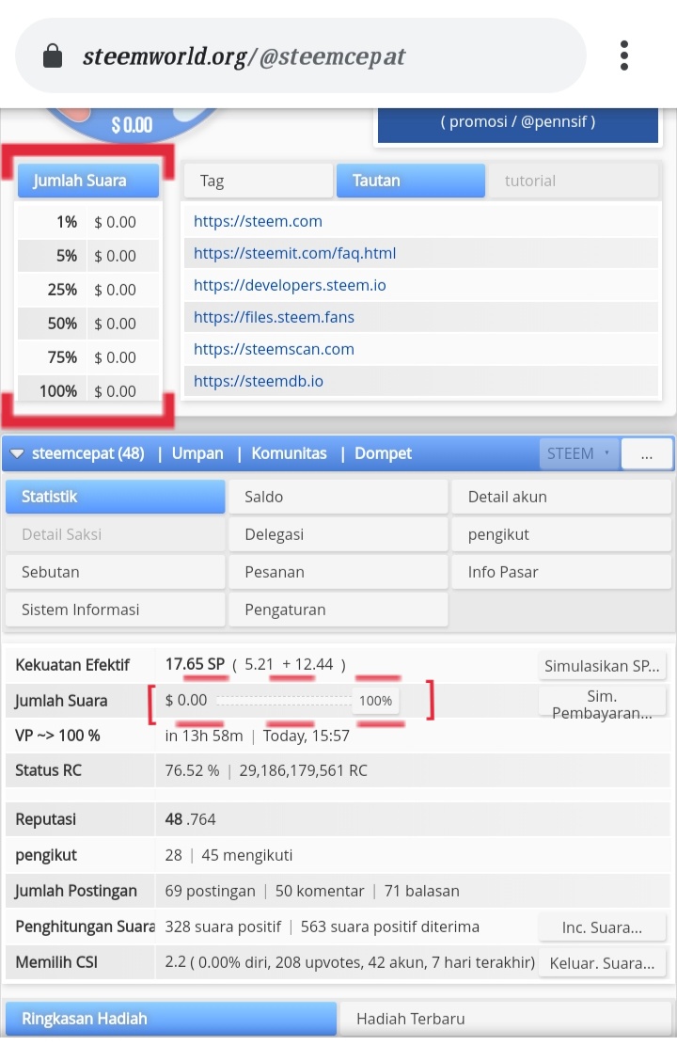The height and width of the screenshot is (1046, 677).
Task: Select the Pengaturan tab
Action: coord(338,610)
